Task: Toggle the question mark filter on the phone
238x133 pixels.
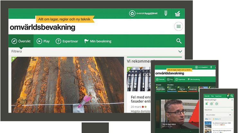Action: (212, 104)
